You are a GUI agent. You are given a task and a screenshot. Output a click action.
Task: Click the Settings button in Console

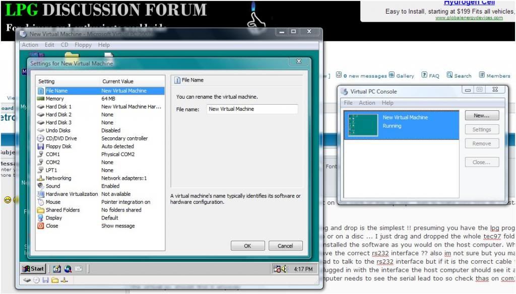482,129
